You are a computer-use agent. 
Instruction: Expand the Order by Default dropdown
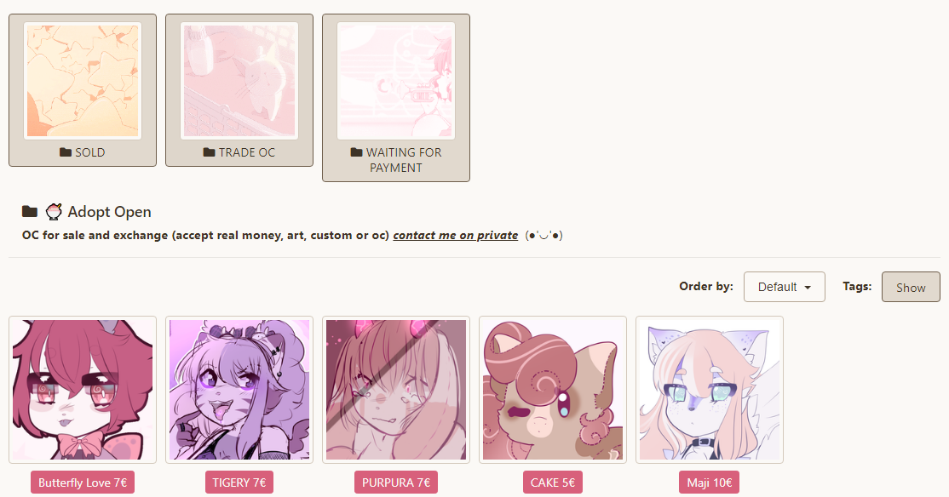click(x=784, y=287)
